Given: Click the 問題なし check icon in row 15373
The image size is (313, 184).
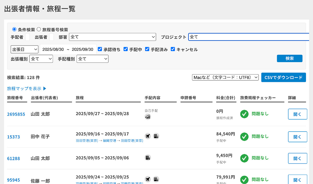Looking at the screenshot, I should tap(244, 136).
